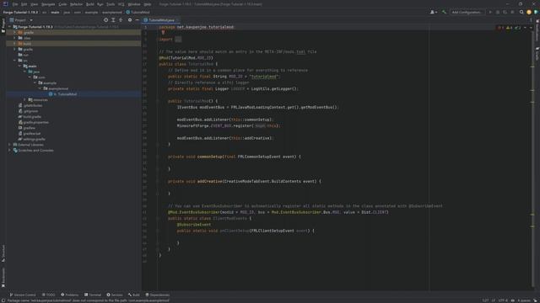The height and width of the screenshot is (303, 540).
Task: Open the user account icon menu
Action: pos(434,12)
